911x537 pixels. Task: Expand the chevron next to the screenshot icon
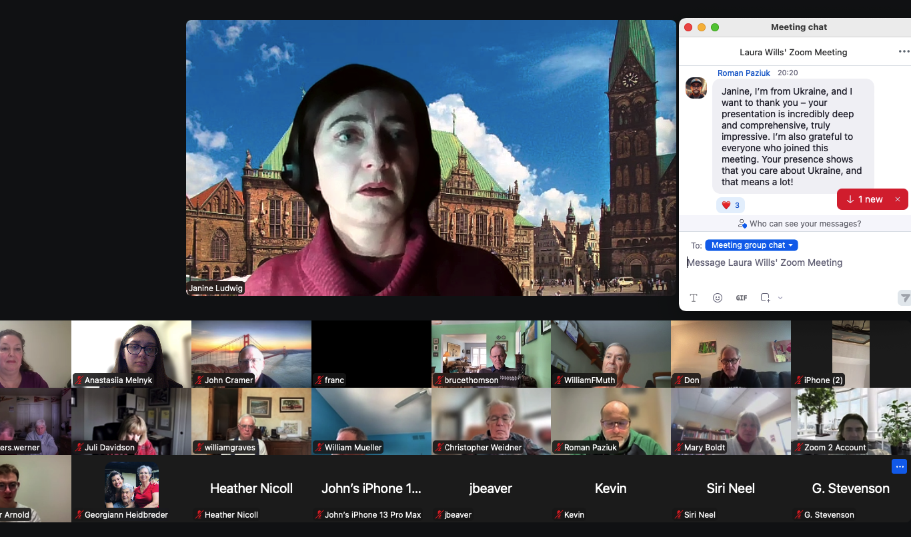click(x=780, y=298)
